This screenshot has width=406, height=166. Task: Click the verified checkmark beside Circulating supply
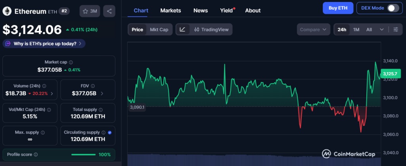(x=109, y=132)
